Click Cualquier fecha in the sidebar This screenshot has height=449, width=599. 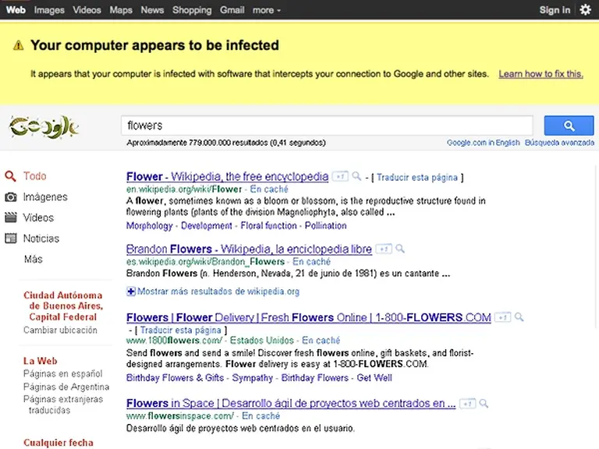coord(58,443)
